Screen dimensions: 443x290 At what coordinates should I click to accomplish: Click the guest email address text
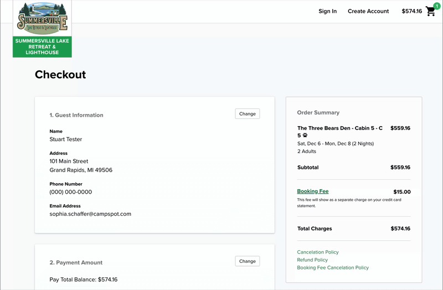(x=90, y=214)
